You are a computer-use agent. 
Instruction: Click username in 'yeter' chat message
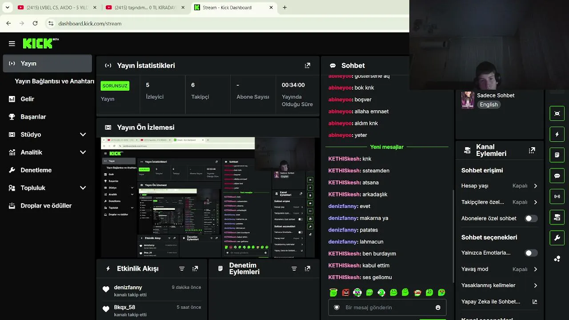point(340,135)
